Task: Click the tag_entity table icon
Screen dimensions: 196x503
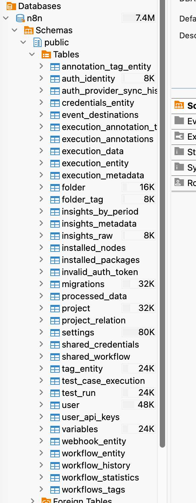Action: (55, 369)
